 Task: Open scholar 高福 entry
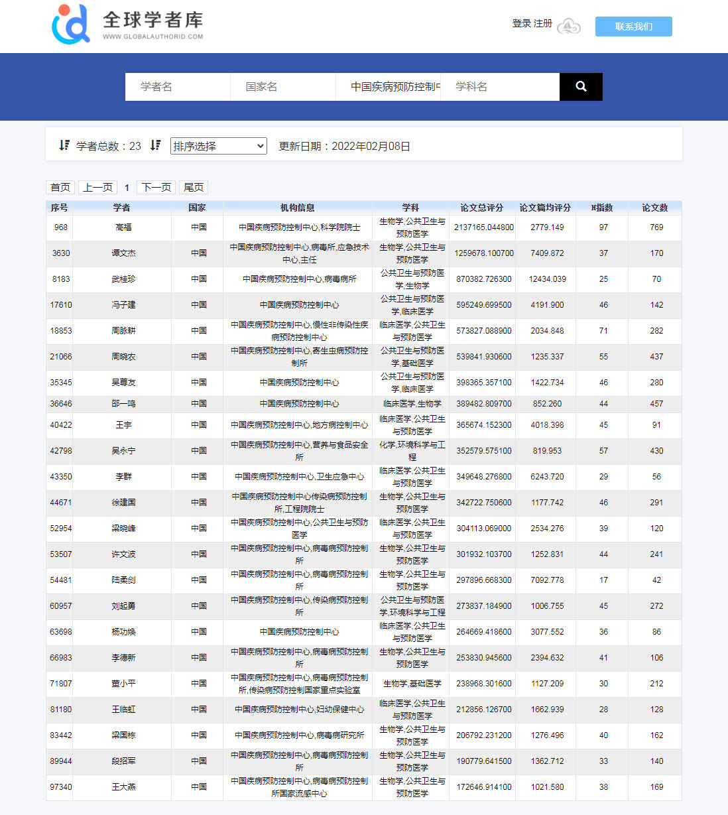coord(123,227)
